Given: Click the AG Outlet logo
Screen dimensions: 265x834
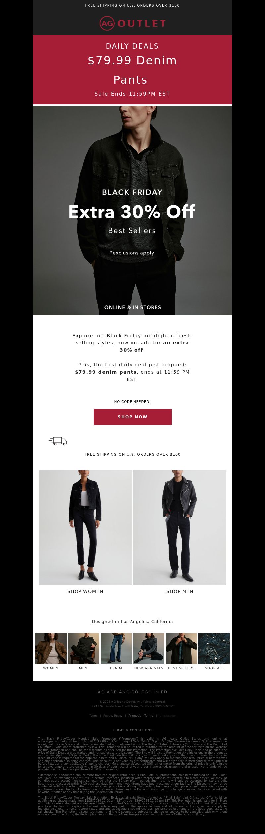Looking at the screenshot, I should click(132, 23).
